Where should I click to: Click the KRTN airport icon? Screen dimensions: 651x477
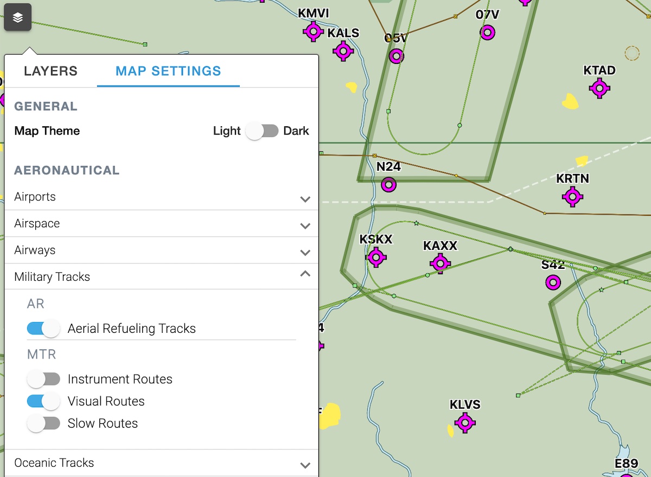click(x=572, y=197)
